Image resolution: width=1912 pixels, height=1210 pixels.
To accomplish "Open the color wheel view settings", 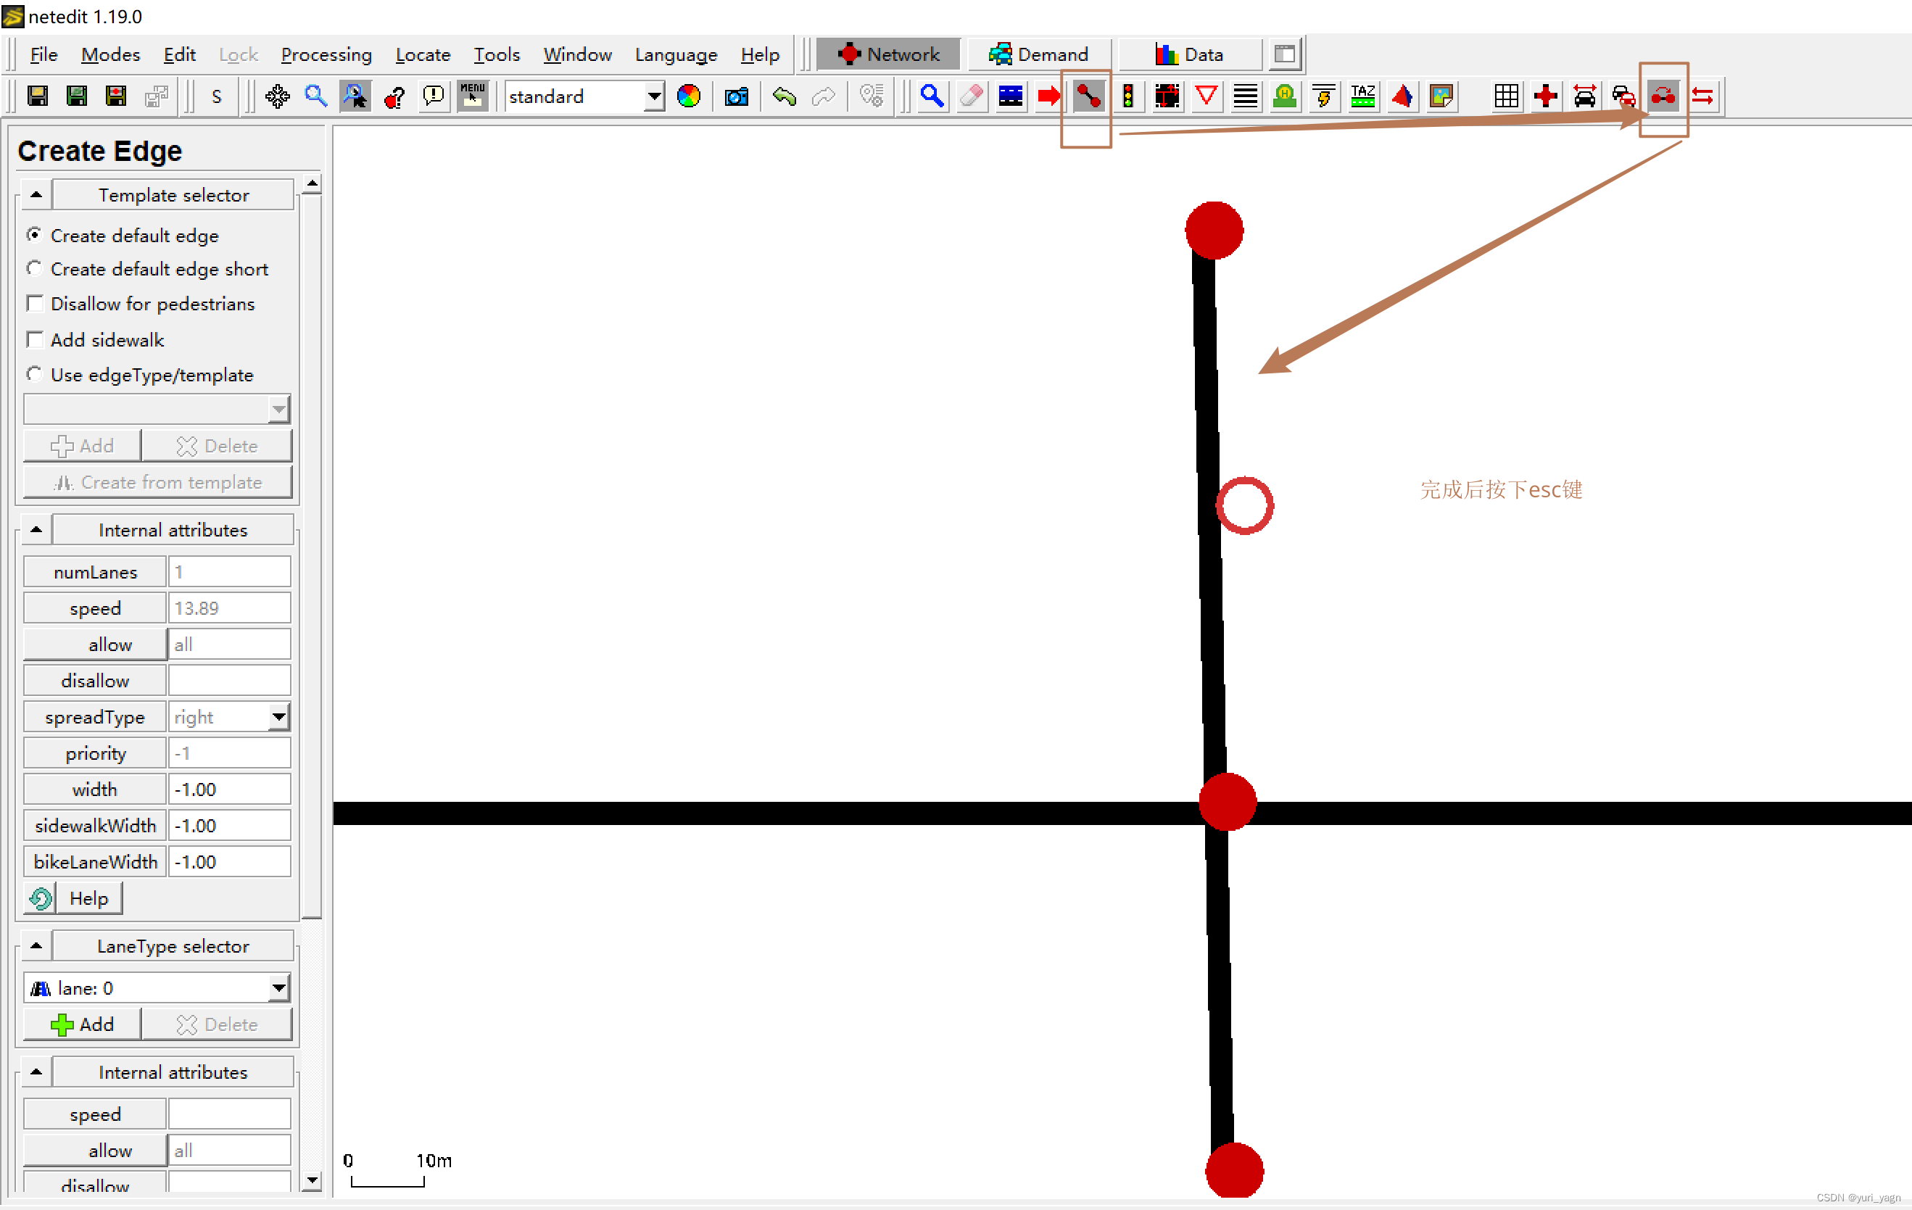I will click(688, 97).
